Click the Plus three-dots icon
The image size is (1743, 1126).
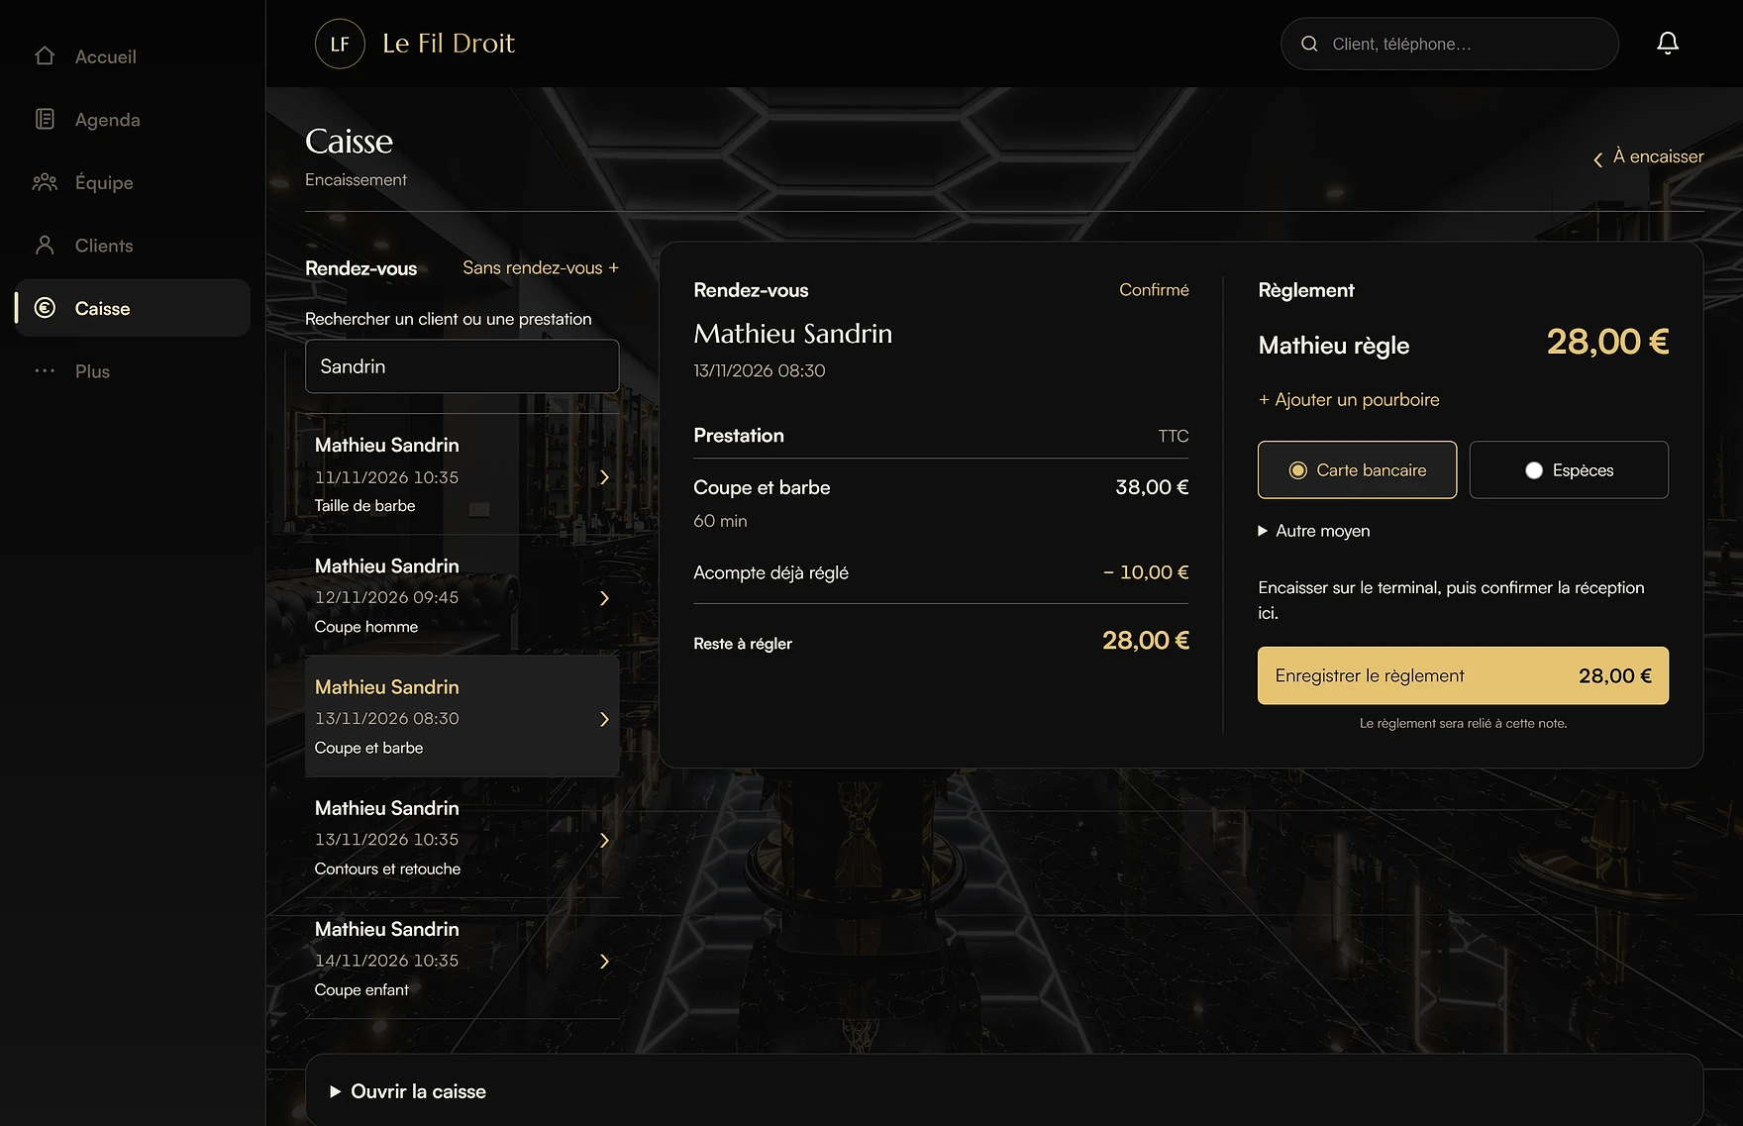[45, 370]
